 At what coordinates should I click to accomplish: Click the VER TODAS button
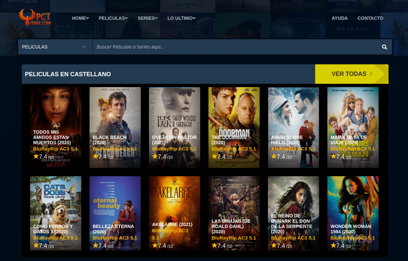click(352, 74)
